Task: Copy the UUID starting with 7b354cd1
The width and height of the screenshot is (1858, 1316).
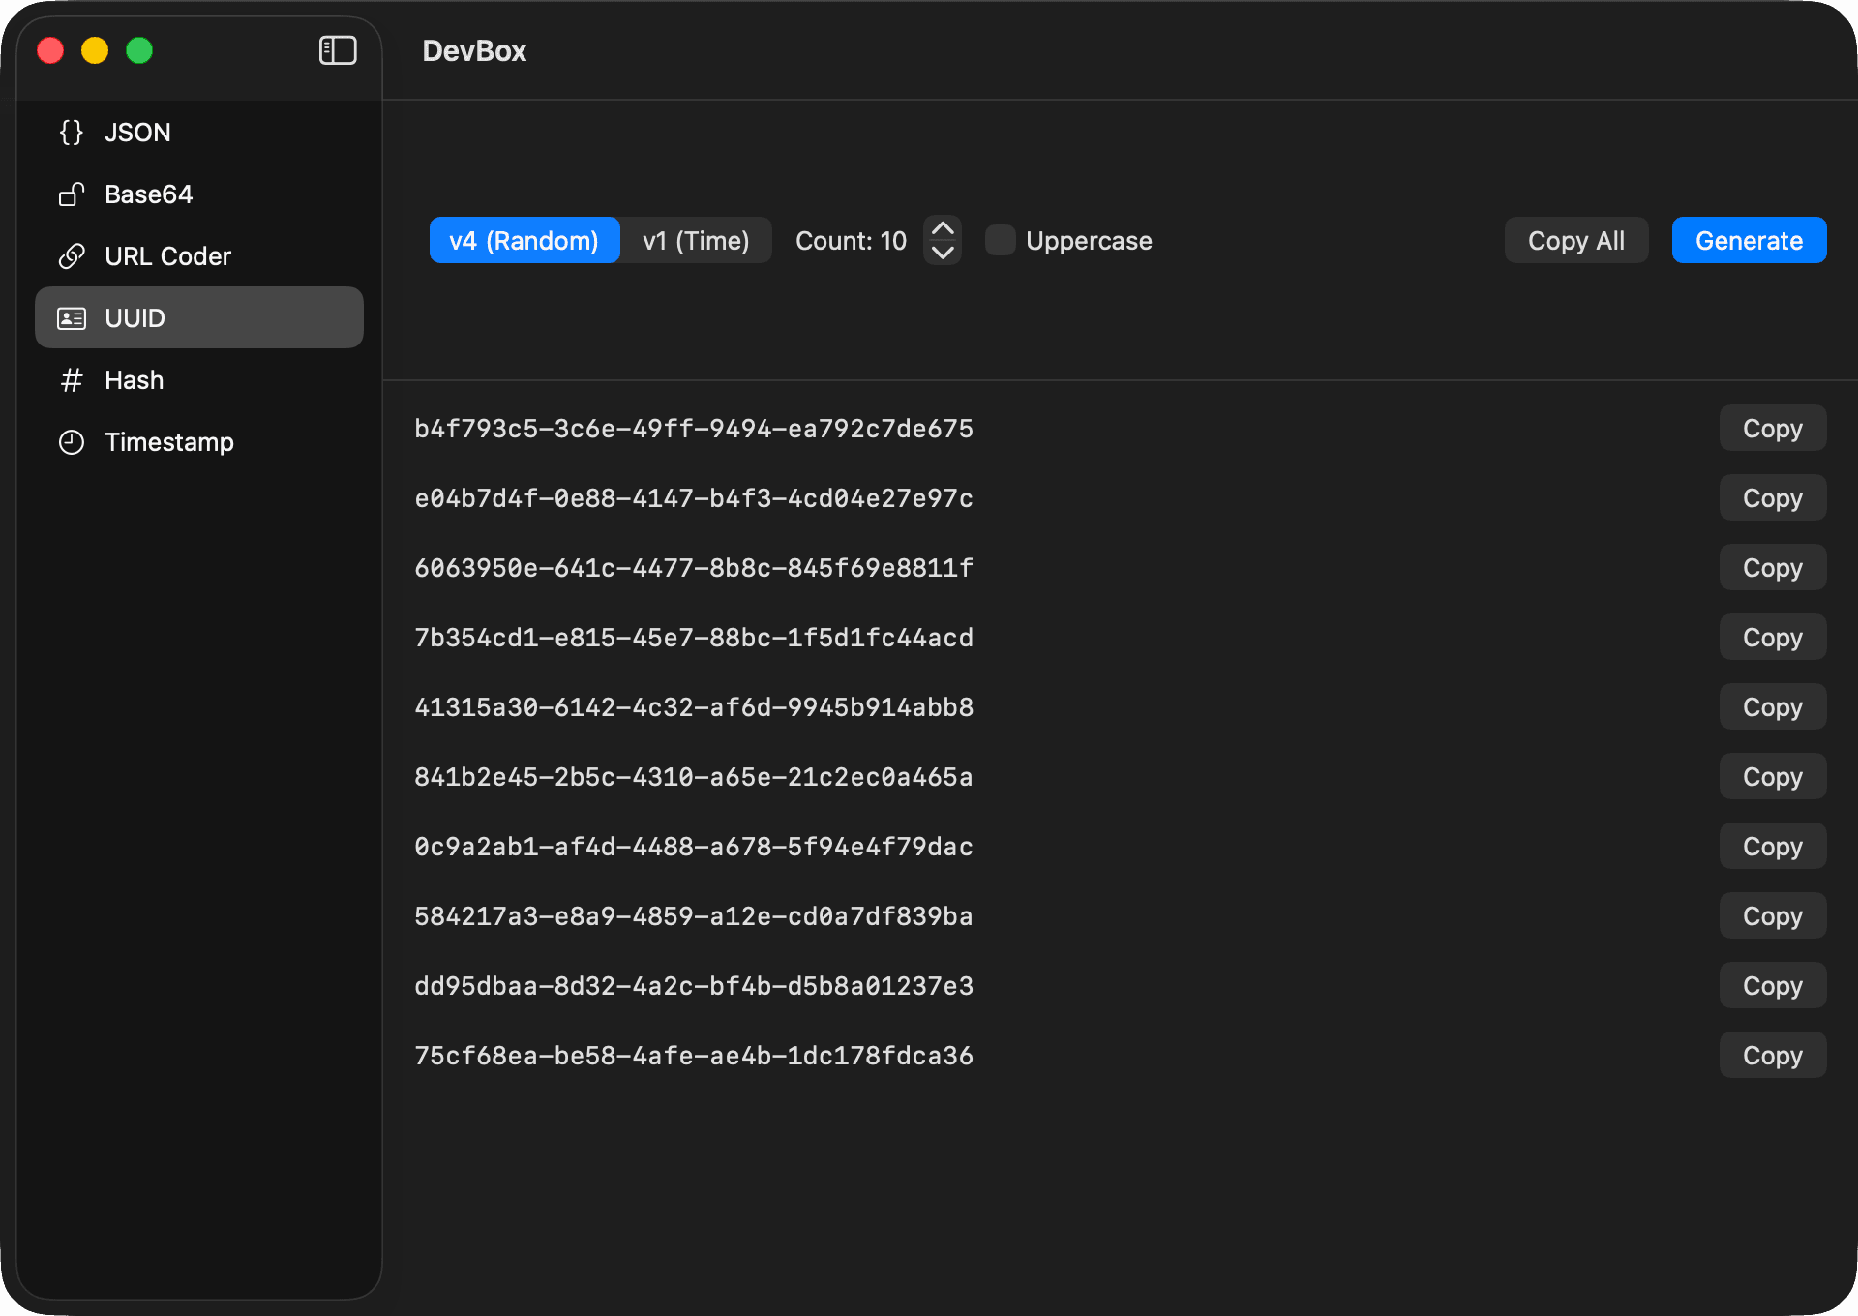Action: (x=1773, y=637)
